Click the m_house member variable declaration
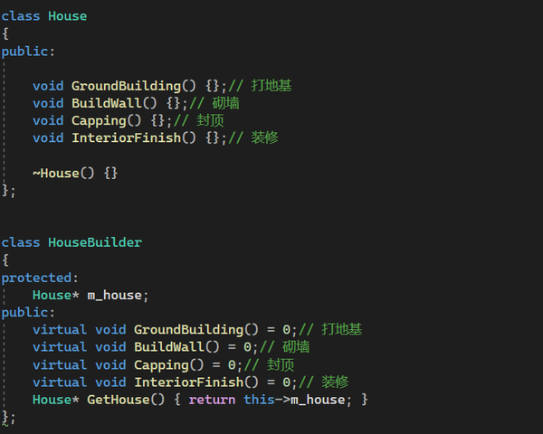Screen dimensions: 543x434 click(x=115, y=296)
